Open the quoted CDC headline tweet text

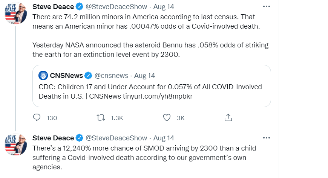click(150, 91)
